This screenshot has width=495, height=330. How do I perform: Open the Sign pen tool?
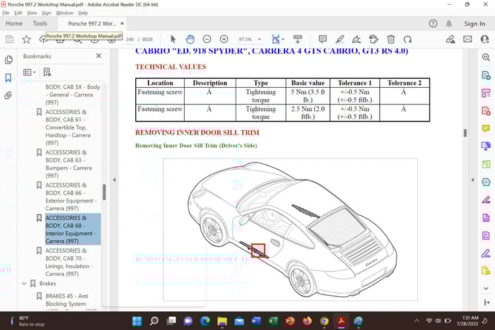[356, 39]
